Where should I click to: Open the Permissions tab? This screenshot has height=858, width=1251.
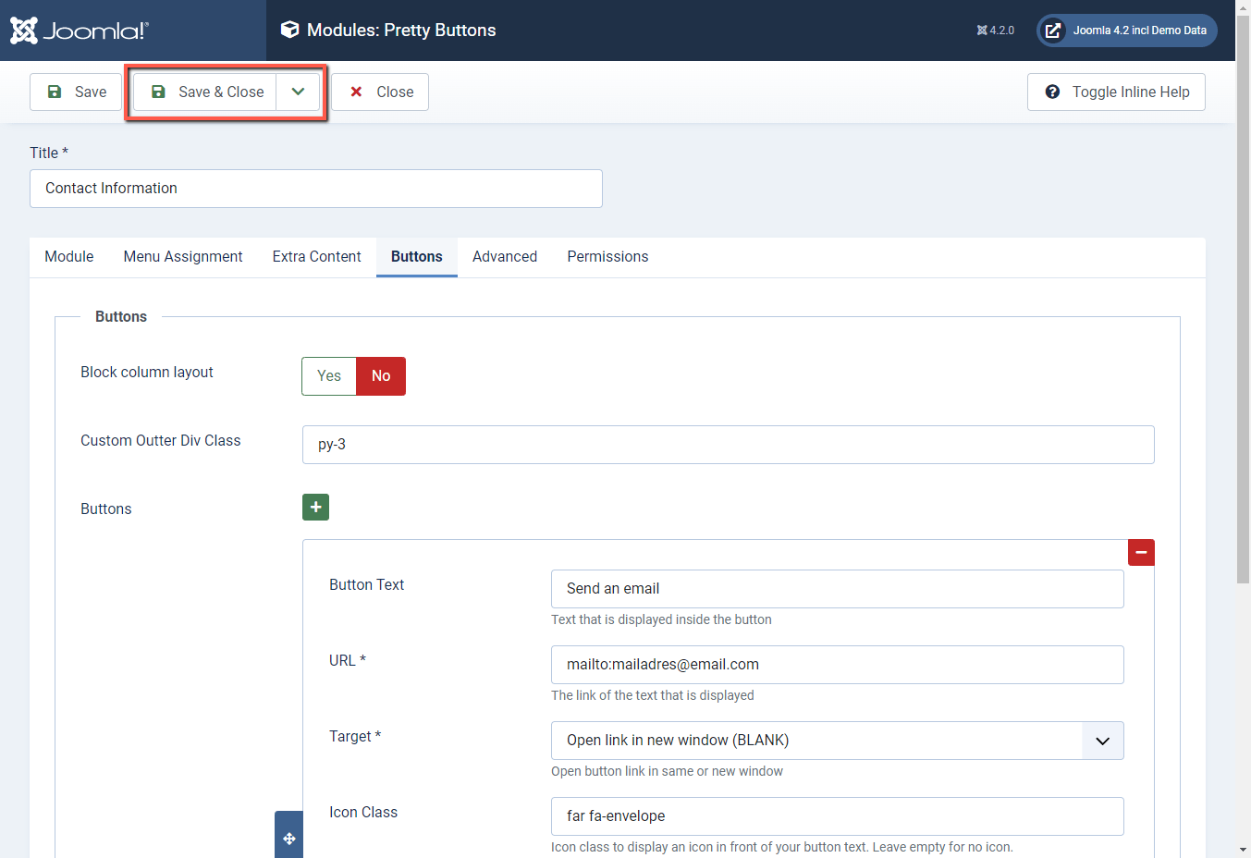coord(607,256)
